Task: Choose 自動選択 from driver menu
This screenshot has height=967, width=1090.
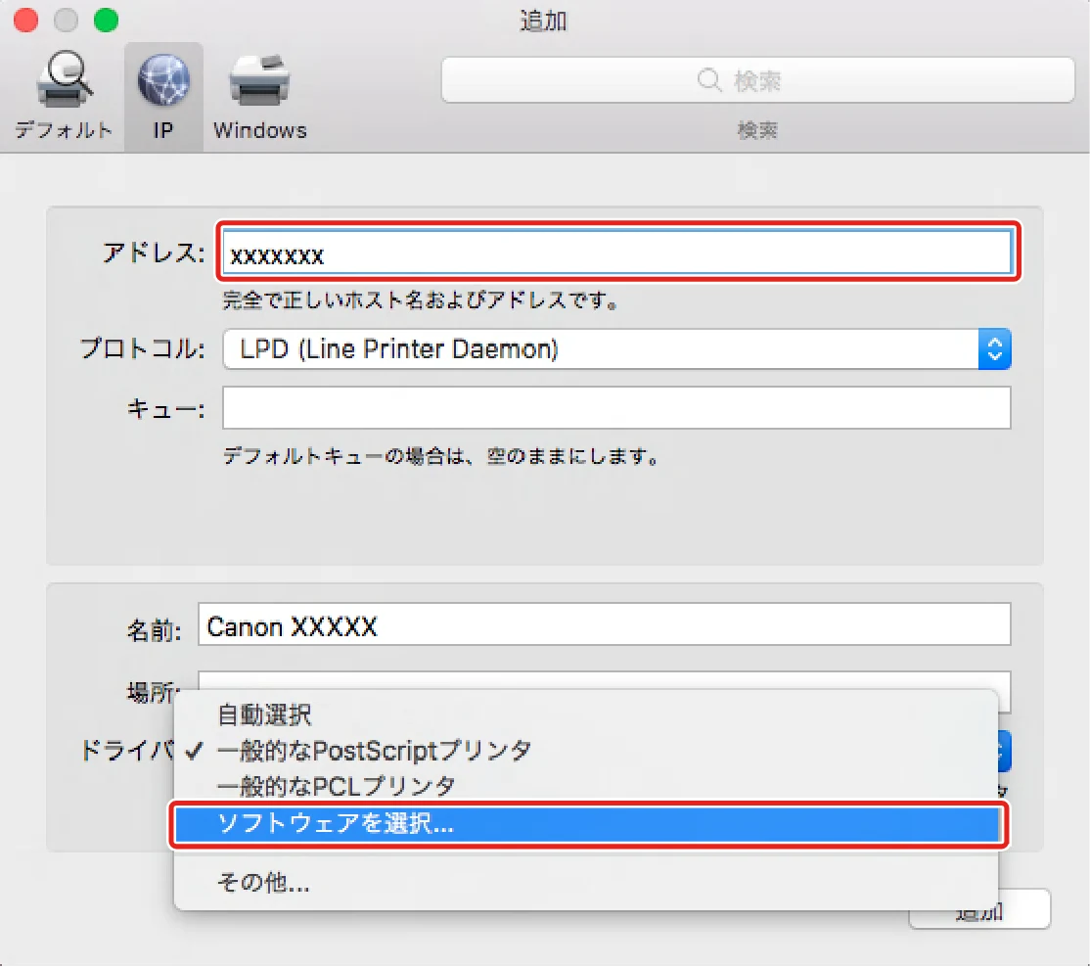Action: pos(586,714)
